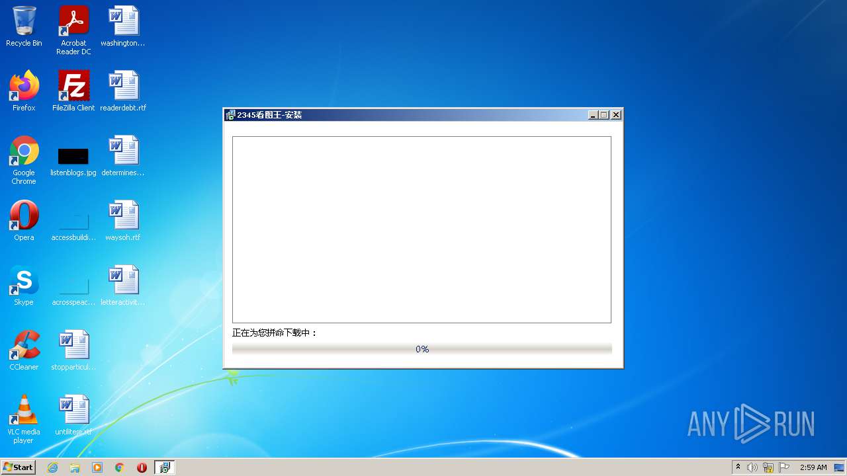The image size is (847, 476).
Task: Open Opera from the taskbar
Action: tap(142, 467)
